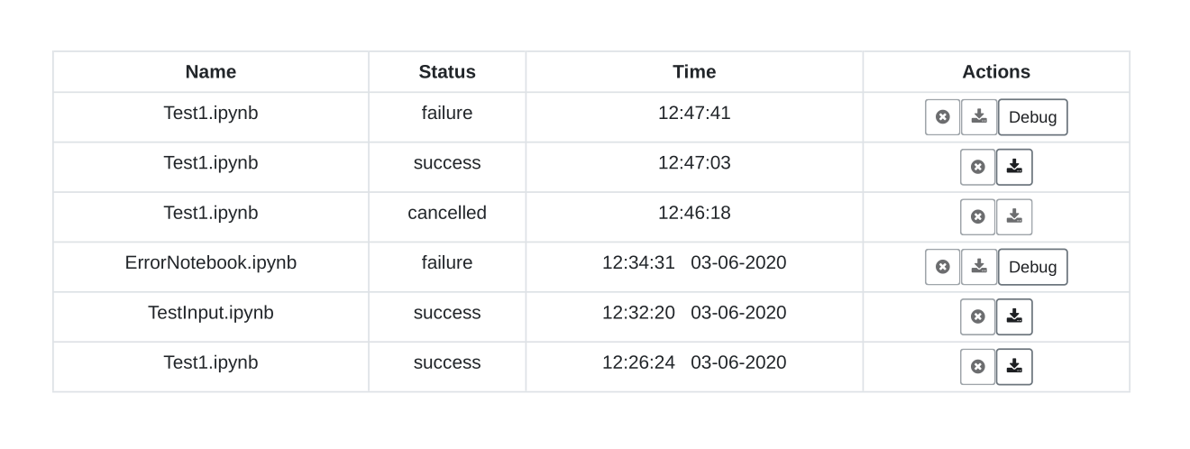
Task: Click the Actions column header
Action: pyautogui.click(x=996, y=72)
